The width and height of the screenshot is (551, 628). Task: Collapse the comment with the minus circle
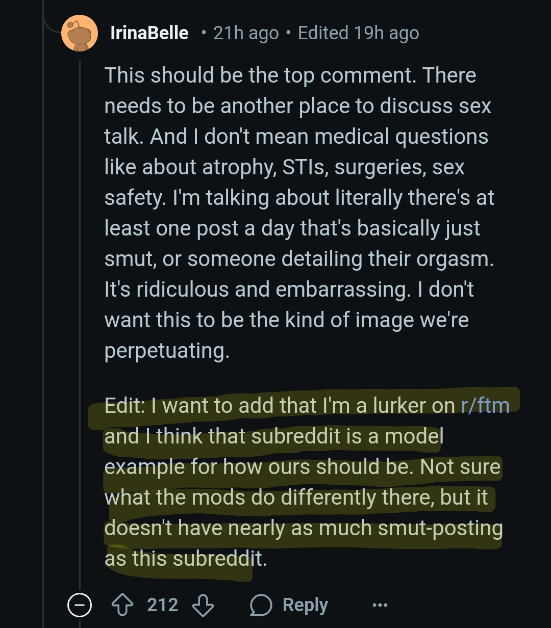pos(80,605)
